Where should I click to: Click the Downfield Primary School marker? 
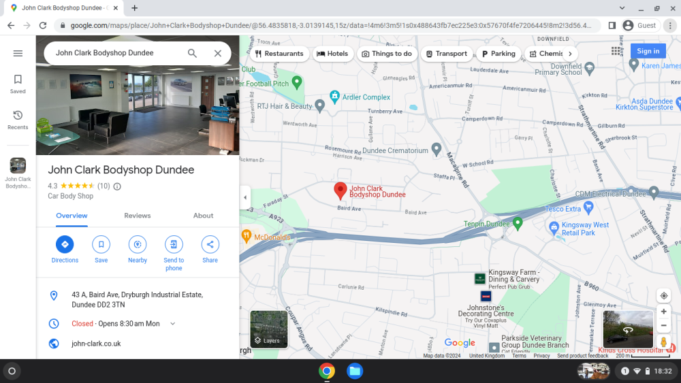click(589, 67)
